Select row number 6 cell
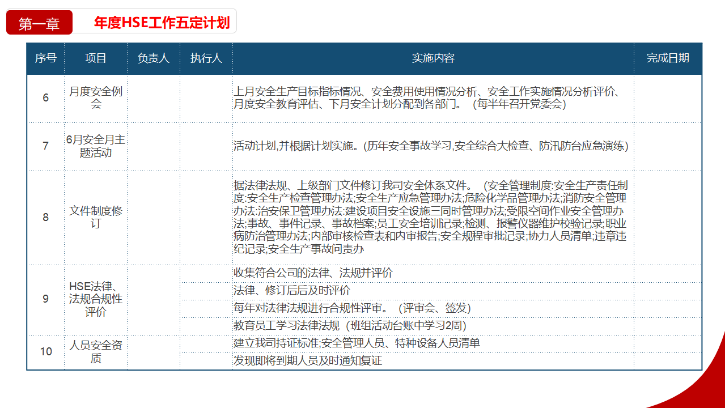 click(x=45, y=98)
